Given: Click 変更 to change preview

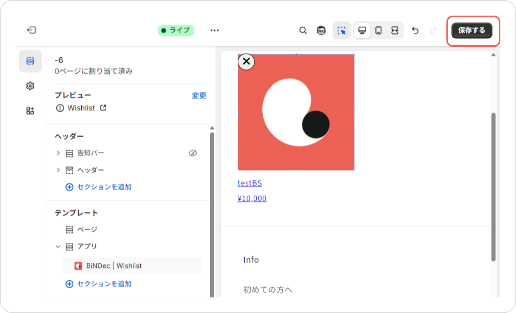Looking at the screenshot, I should point(199,96).
